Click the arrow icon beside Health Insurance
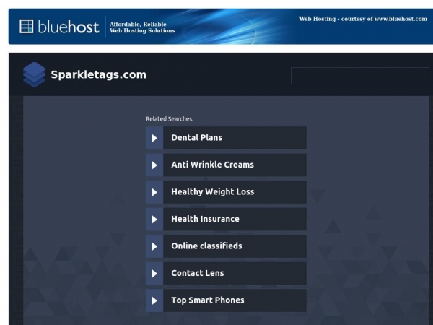The image size is (433, 325). coord(154,219)
